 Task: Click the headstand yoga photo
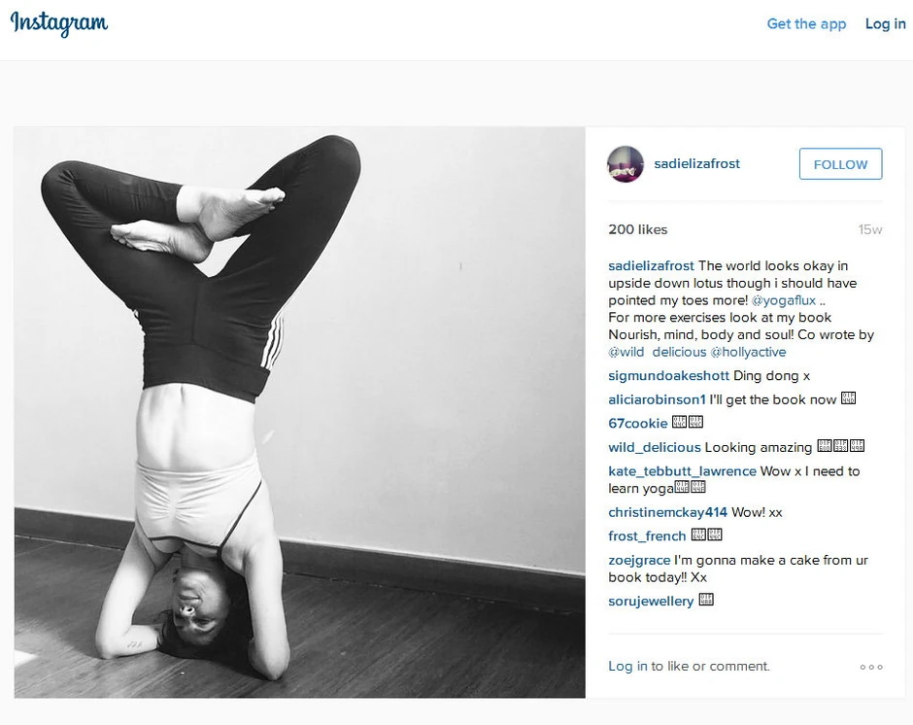(x=299, y=412)
